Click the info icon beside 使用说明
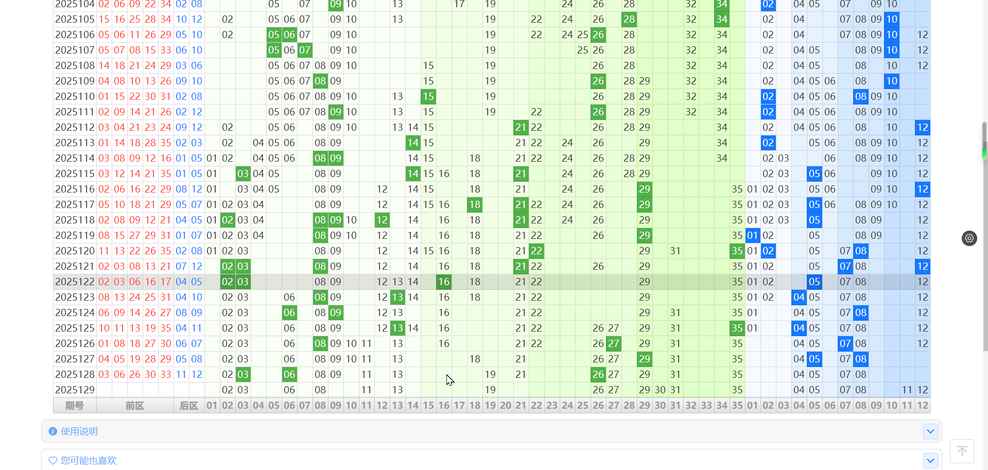This screenshot has height=470, width=988. point(53,431)
